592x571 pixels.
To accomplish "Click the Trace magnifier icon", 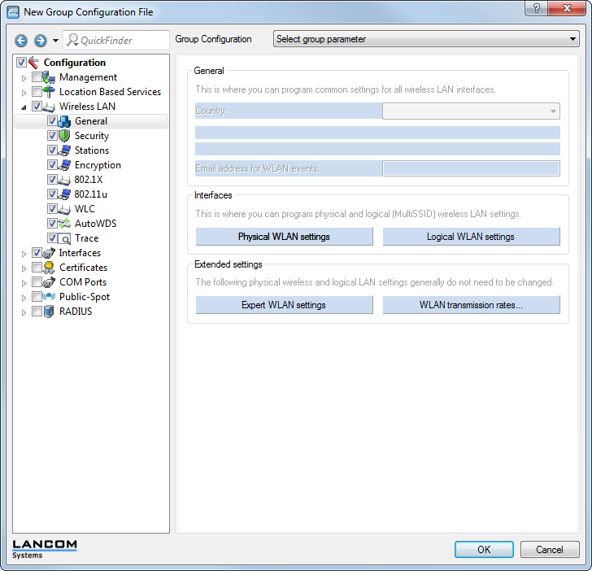I will click(x=65, y=238).
